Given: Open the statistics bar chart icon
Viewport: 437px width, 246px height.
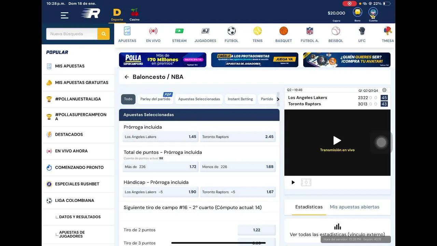Looking at the screenshot, I should [337, 227].
